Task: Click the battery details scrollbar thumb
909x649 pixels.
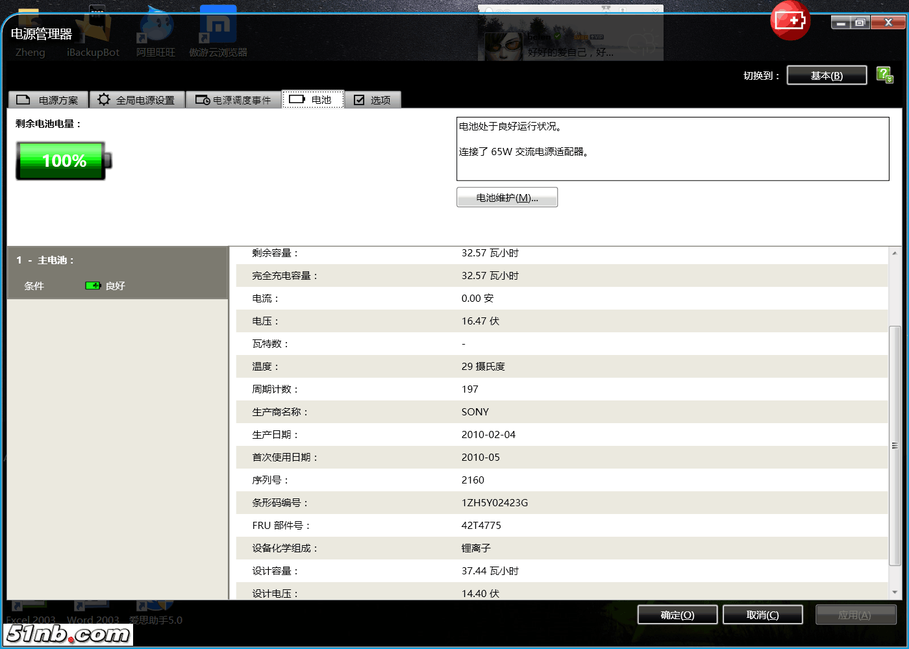Action: click(895, 445)
